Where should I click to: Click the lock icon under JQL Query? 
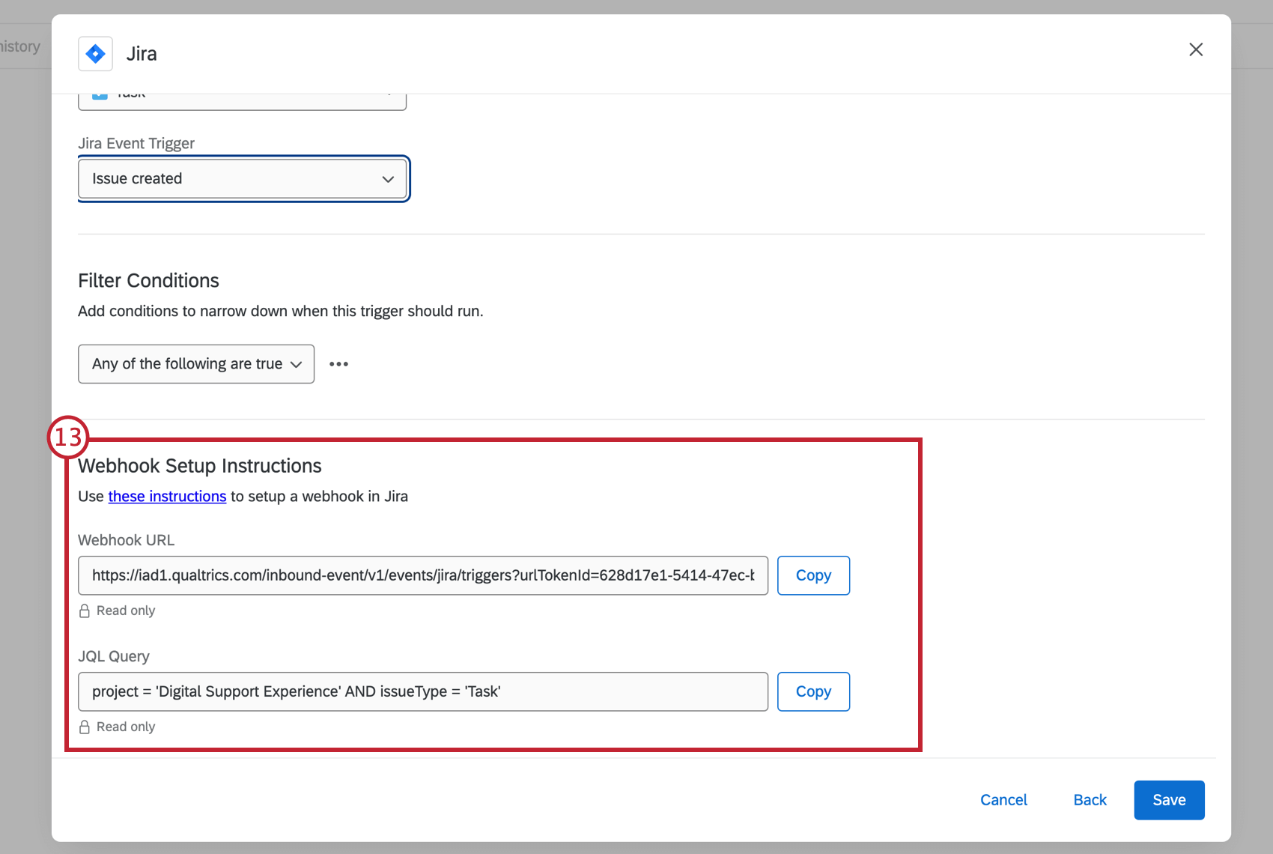click(x=84, y=727)
